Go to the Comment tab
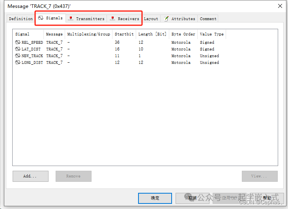 coord(208,19)
